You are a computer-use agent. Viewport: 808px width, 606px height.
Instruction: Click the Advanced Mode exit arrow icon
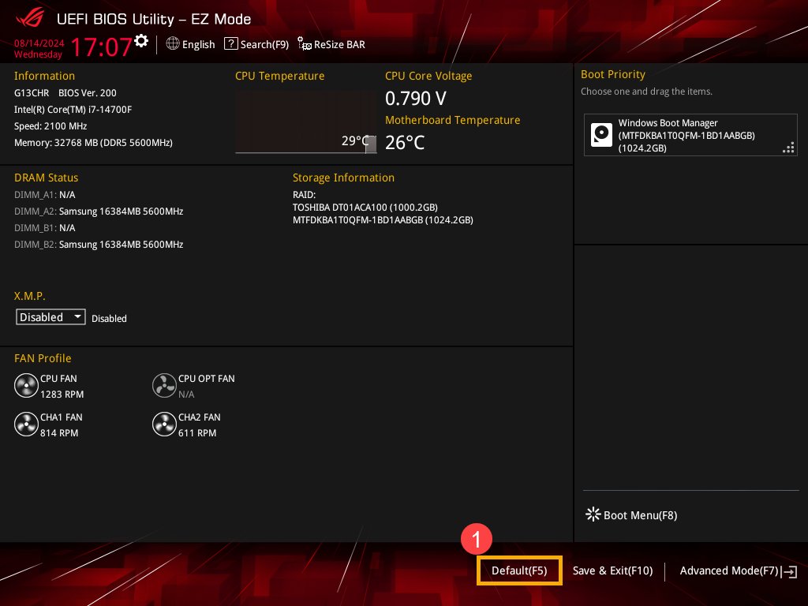789,571
